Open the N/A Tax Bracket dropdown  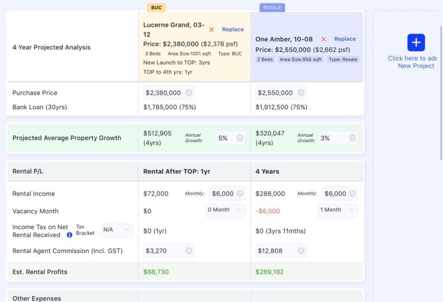click(x=117, y=230)
